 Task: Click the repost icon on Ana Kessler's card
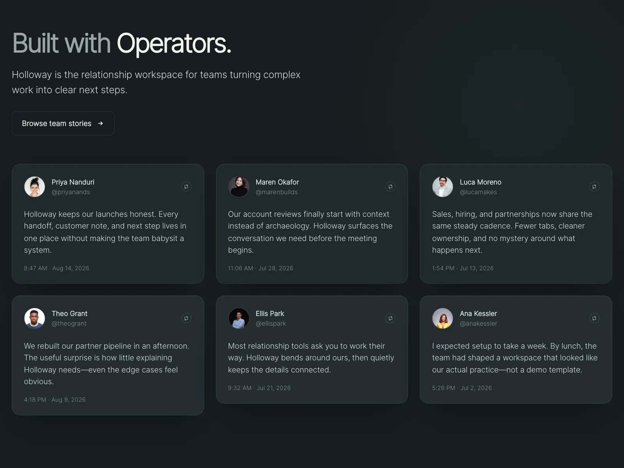tap(594, 318)
